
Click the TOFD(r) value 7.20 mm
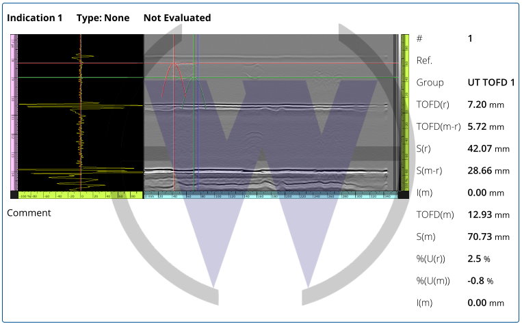pos(486,105)
